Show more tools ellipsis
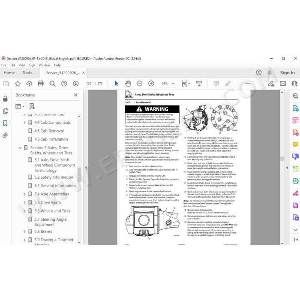The height and width of the screenshot is (300, 300). pos(248,84)
